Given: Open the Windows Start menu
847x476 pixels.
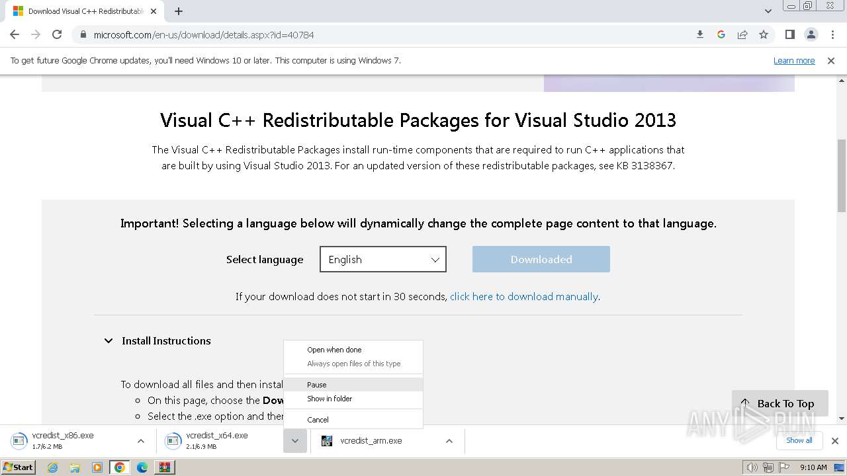Looking at the screenshot, I should tap(18, 467).
